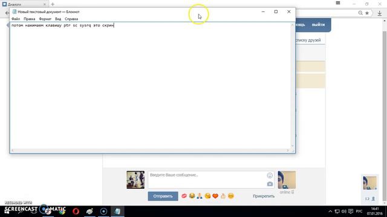
Task: Open the Прикрепить attachment dropdown
Action: click(264, 196)
